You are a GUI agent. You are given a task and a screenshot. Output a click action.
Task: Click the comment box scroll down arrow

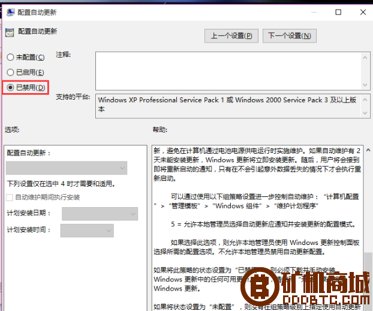pyautogui.click(x=365, y=85)
